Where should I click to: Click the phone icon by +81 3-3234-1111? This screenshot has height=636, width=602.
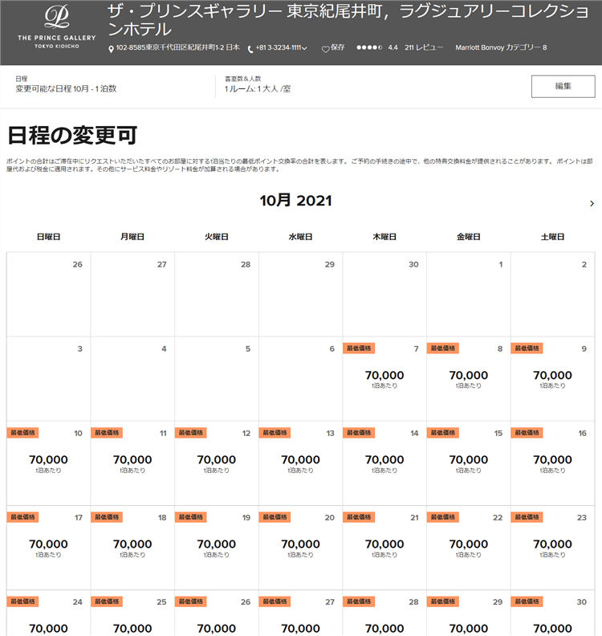(x=250, y=49)
